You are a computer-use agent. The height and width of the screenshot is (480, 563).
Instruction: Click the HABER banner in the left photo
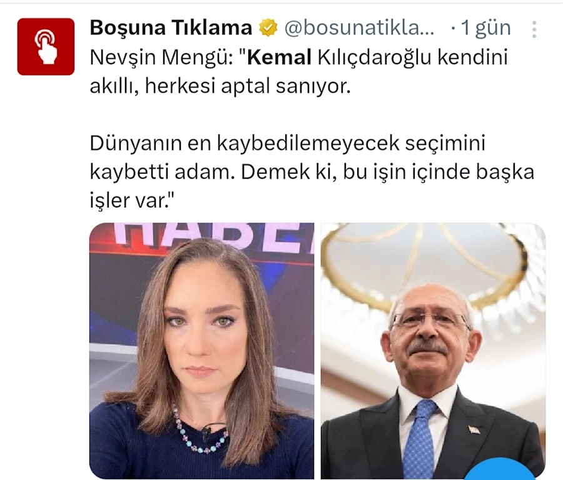215,234
